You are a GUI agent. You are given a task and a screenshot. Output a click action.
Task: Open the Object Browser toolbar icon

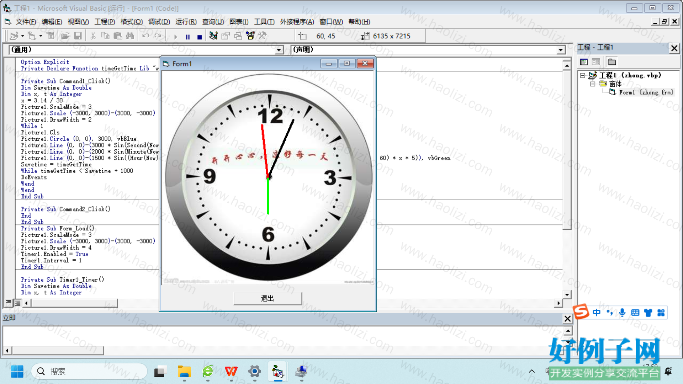[x=250, y=36]
